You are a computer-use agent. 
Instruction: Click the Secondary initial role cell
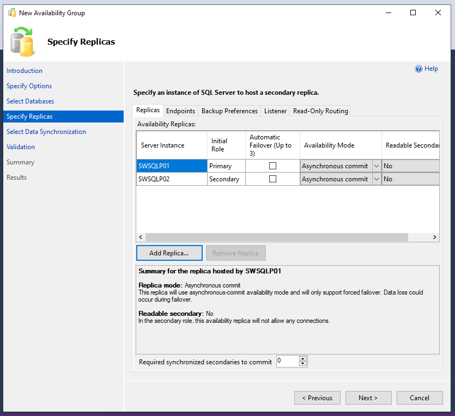226,179
